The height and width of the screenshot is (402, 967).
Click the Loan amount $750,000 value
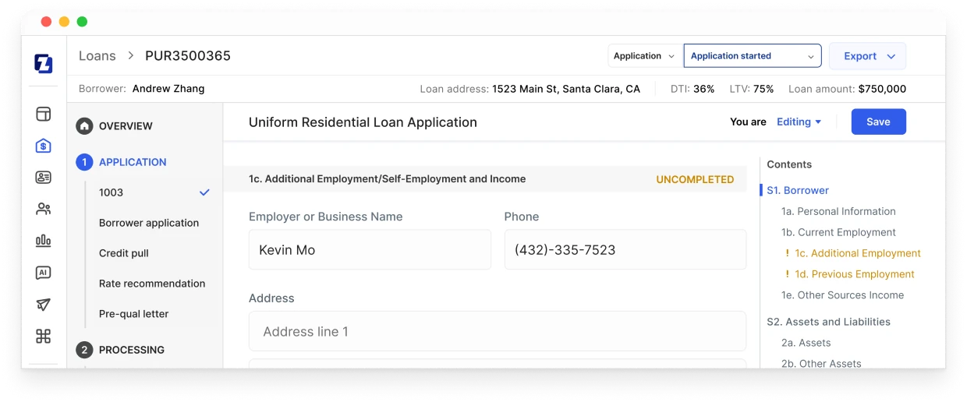click(882, 89)
